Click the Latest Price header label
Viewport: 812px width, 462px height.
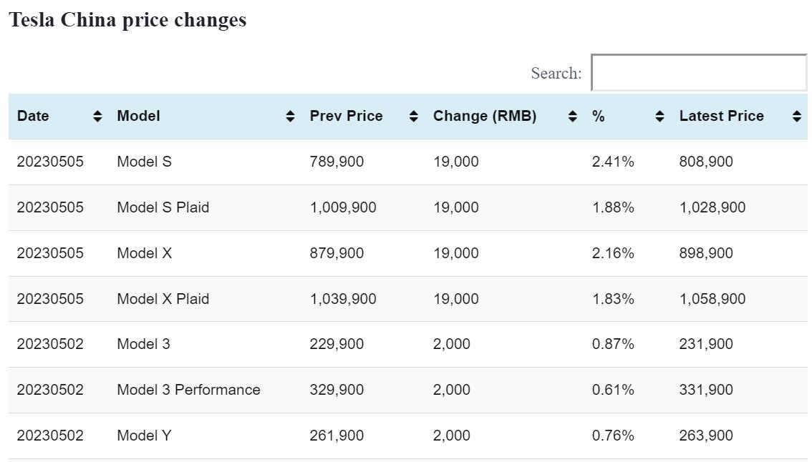tap(721, 116)
